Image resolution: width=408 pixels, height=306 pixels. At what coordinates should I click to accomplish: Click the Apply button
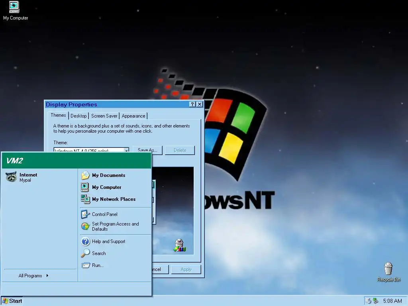click(186, 269)
